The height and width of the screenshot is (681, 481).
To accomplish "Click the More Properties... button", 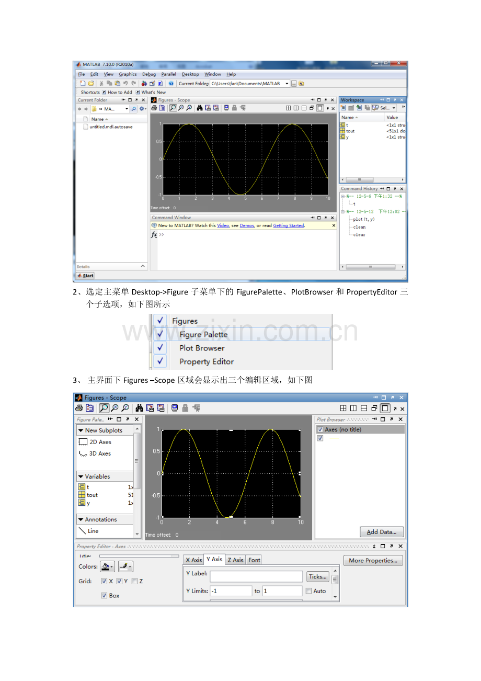I will [x=373, y=560].
